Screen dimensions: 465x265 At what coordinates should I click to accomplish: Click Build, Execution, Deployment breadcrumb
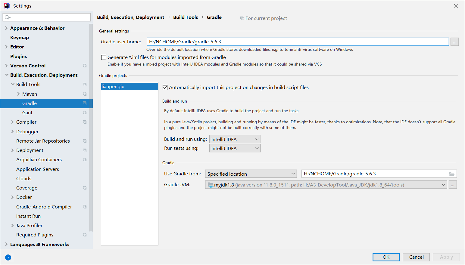pos(131,17)
